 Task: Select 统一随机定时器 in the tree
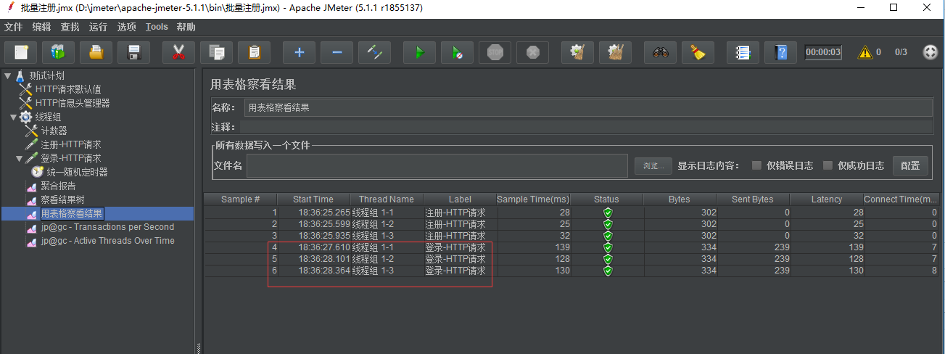pyautogui.click(x=77, y=172)
